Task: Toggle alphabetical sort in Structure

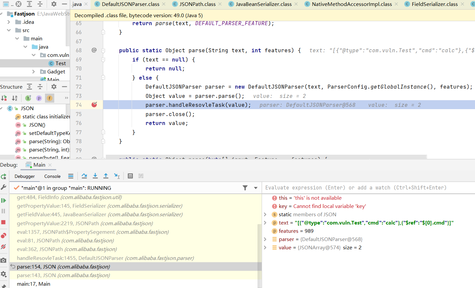Action: (x=15, y=98)
